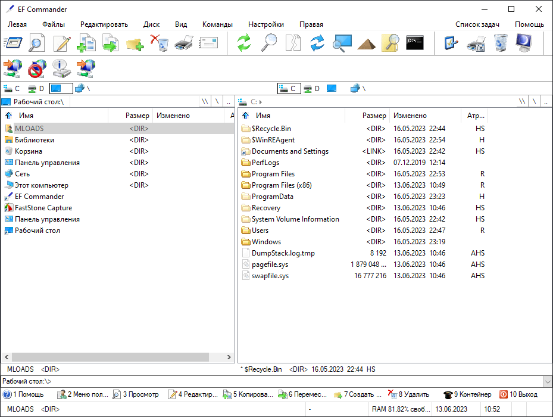Switch right panel to drive D

311,89
